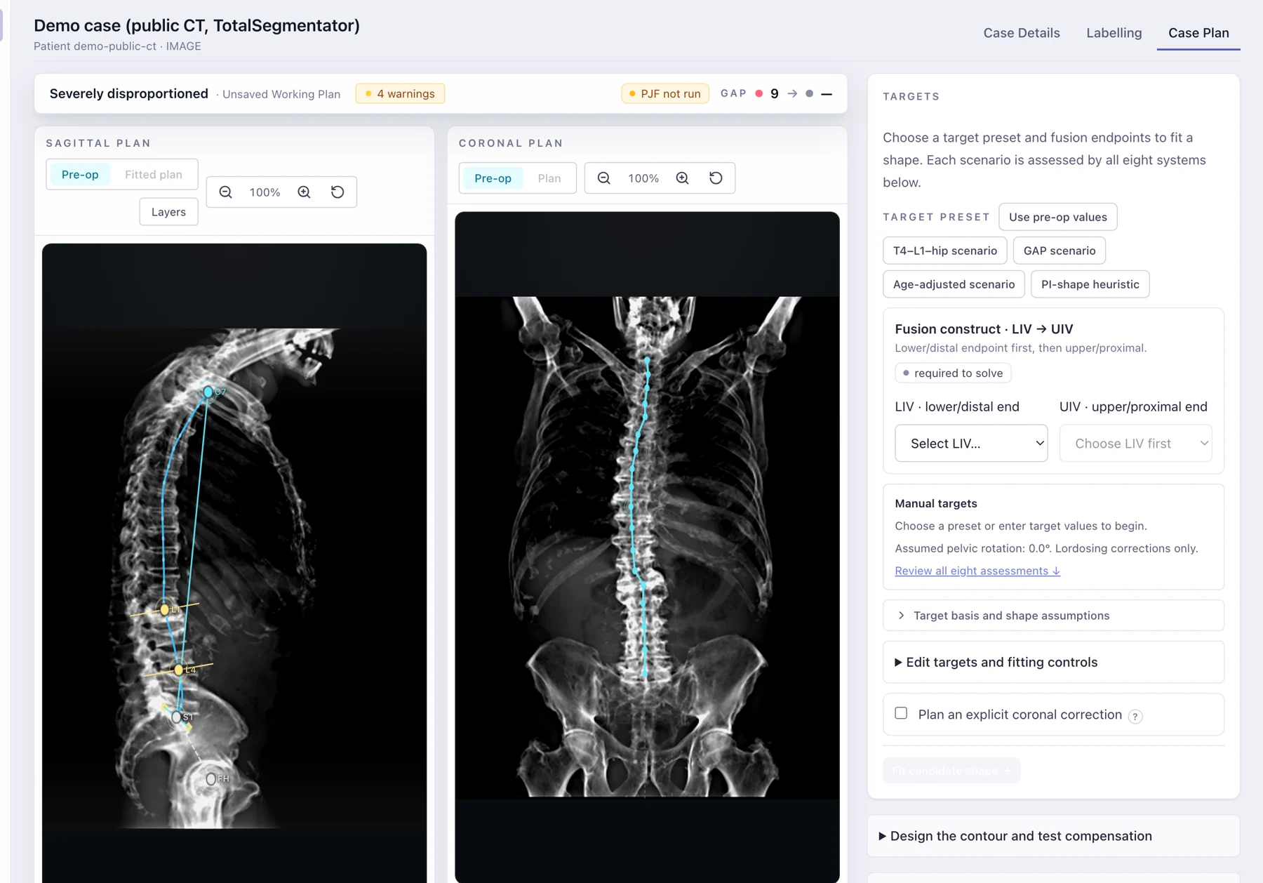Select the L4 landmark marker

(179, 670)
